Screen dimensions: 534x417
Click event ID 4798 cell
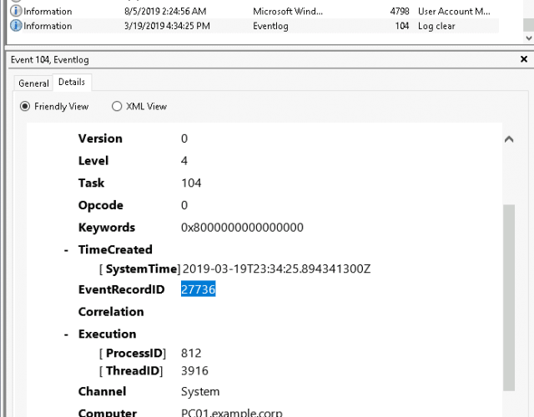point(400,11)
